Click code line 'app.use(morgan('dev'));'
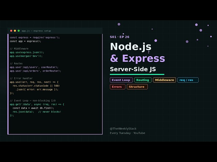Image resolution: width=217 pixels, height=162 pixels. tap(26, 56)
